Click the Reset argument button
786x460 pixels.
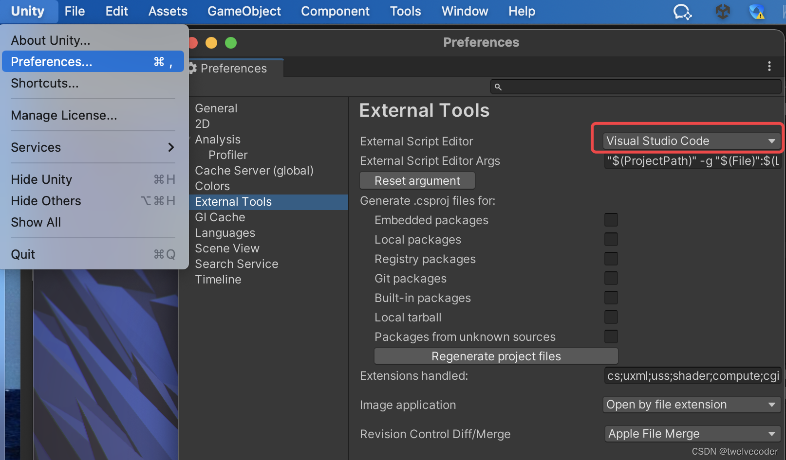click(x=417, y=181)
